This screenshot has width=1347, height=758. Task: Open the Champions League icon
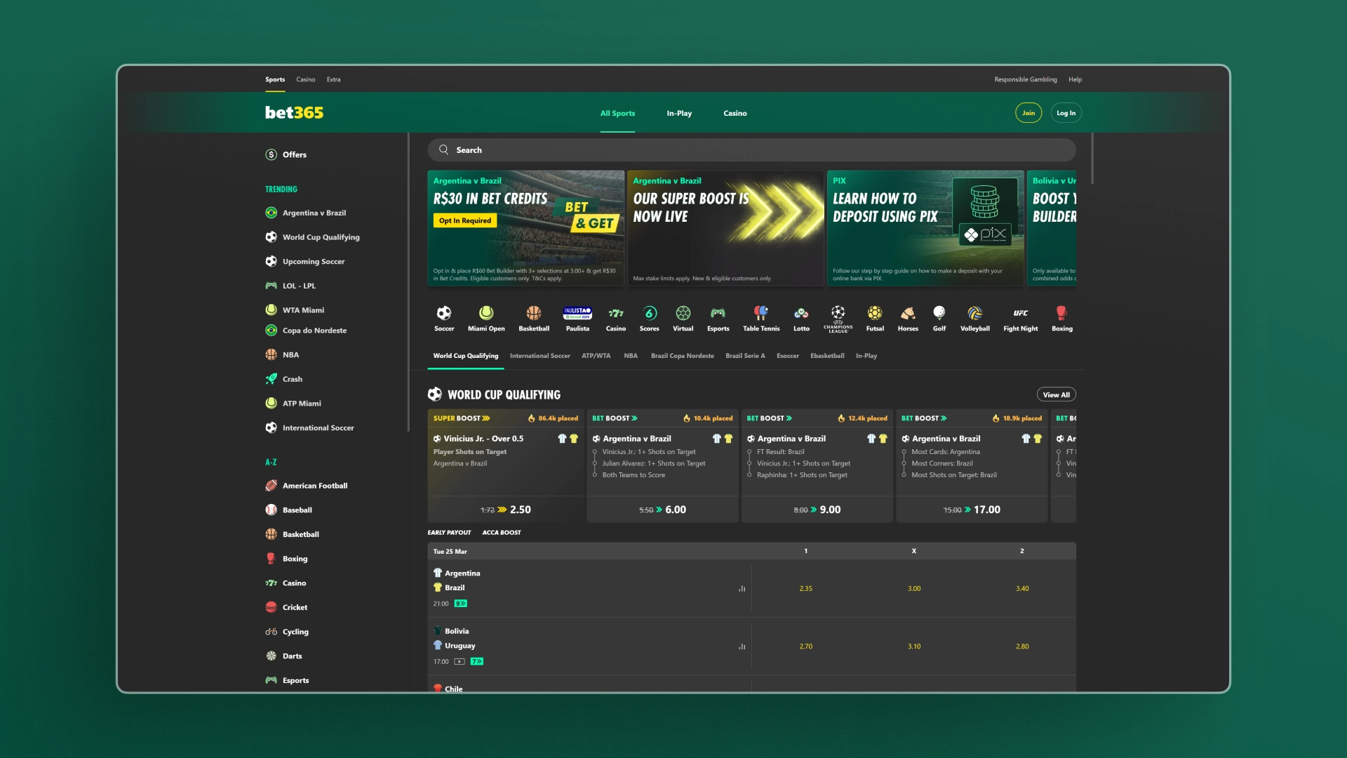pyautogui.click(x=838, y=319)
